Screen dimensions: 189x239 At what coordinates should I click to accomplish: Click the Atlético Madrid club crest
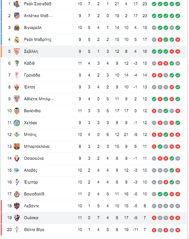tap(17, 16)
